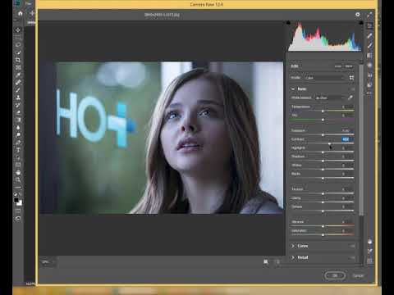Toggle shadow clipping warning on histogram

288,23
